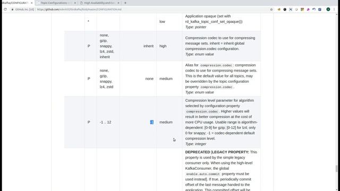Click the 'Type: integer' text
This screenshot has height=191, width=340.
coord(195,144)
